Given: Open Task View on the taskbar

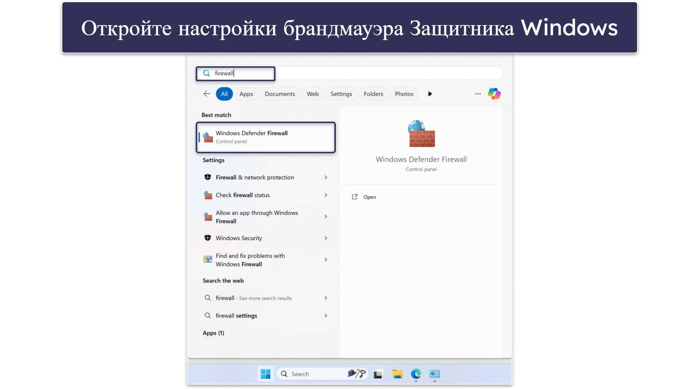Looking at the screenshot, I should pos(378,374).
